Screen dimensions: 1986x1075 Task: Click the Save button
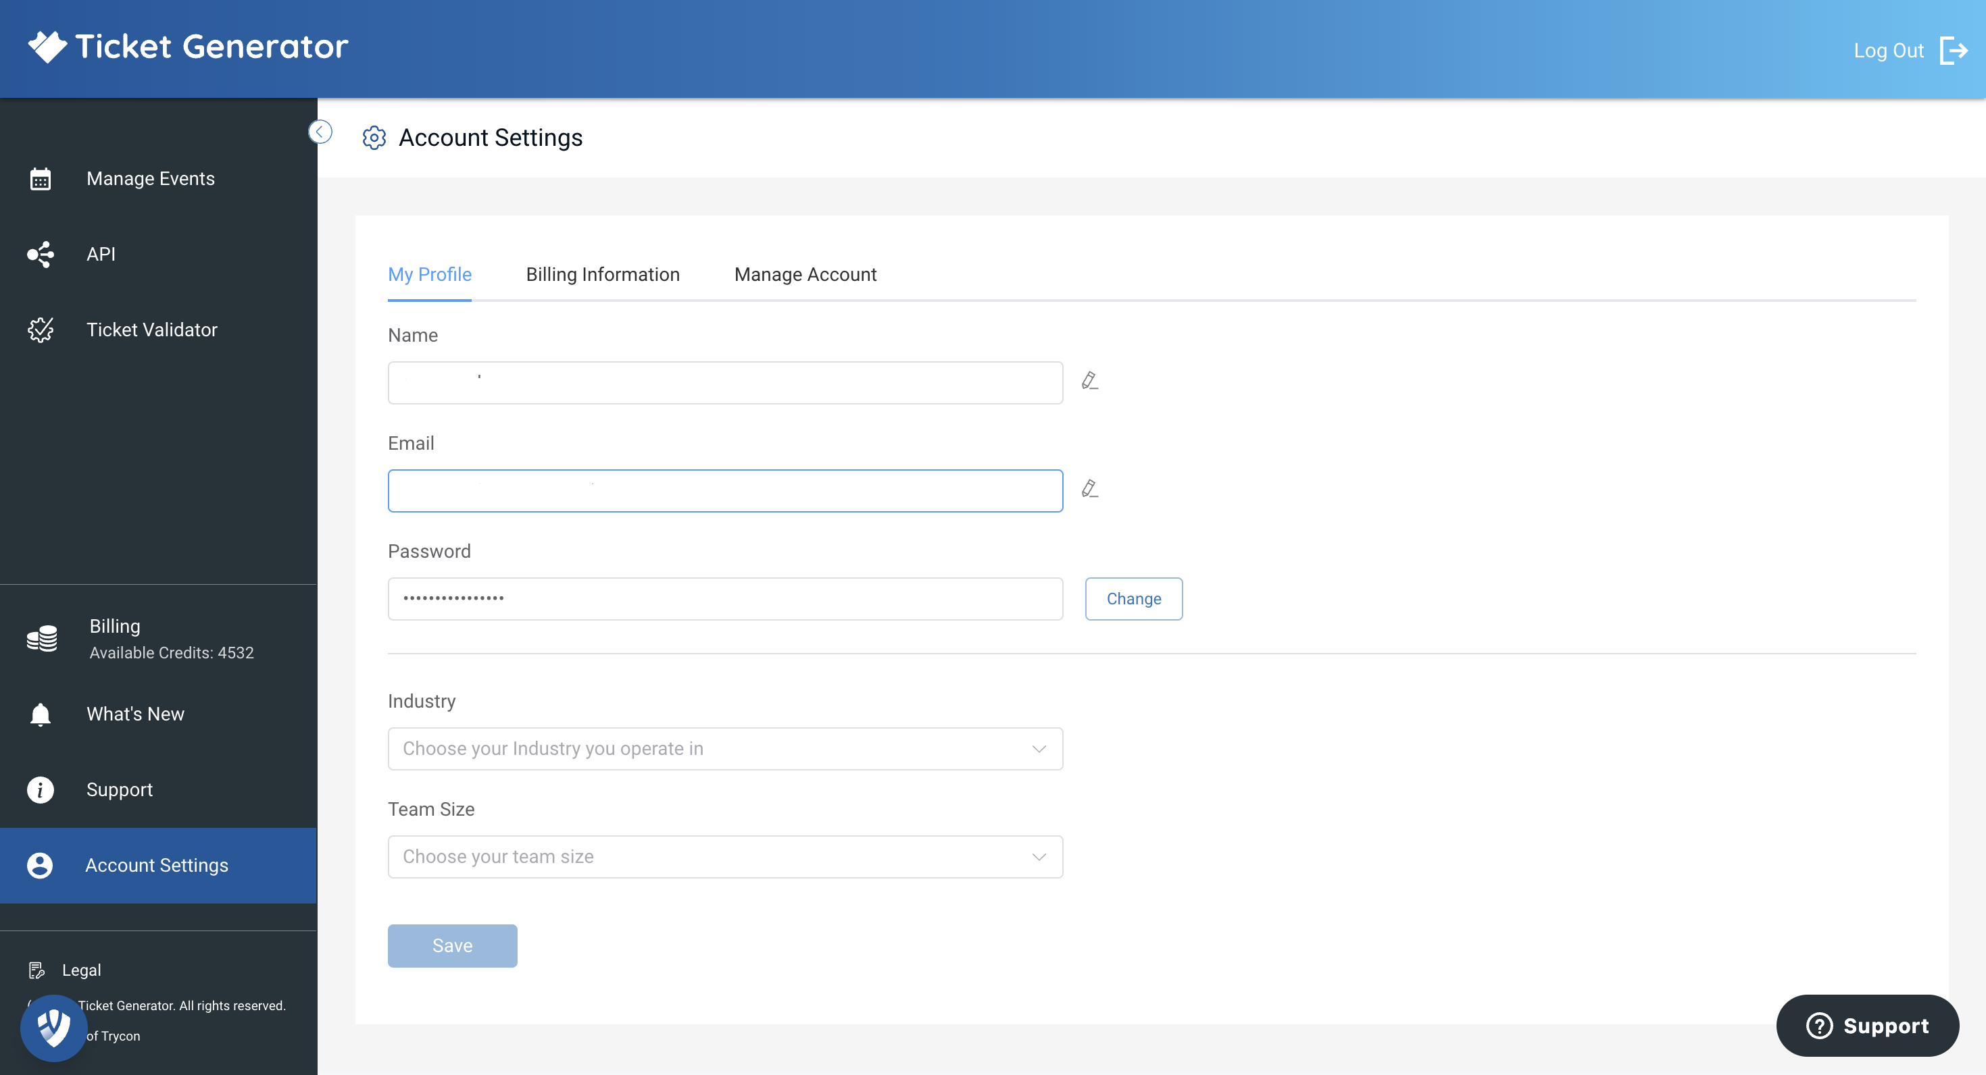point(452,945)
